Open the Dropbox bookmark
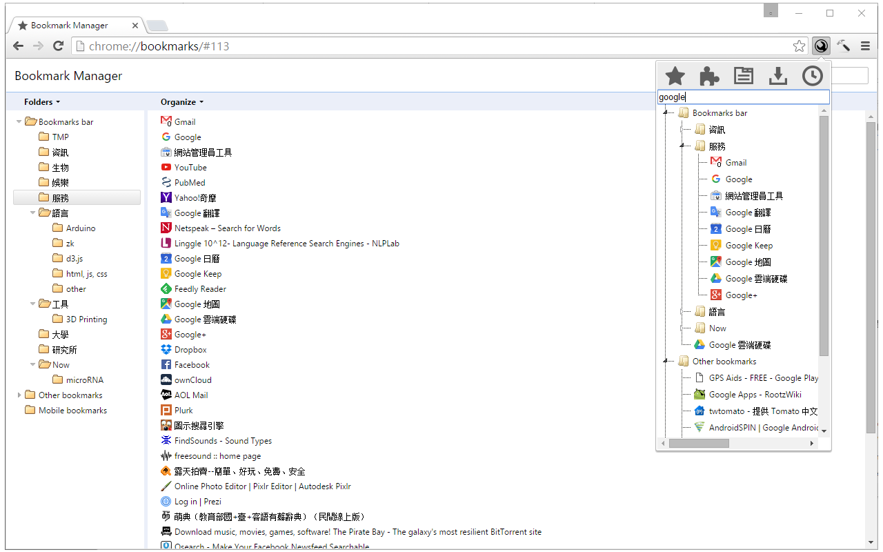This screenshot has height=552, width=883. pyautogui.click(x=190, y=350)
